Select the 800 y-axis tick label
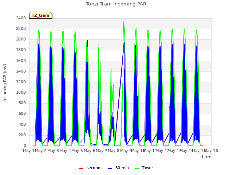This screenshot has height=175, width=233. point(22,103)
